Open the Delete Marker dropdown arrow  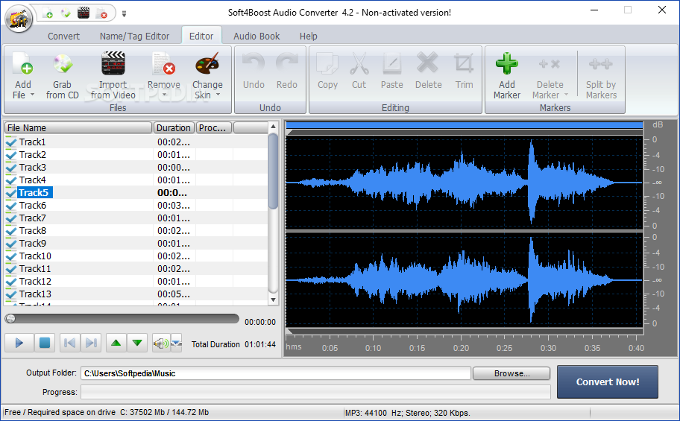[x=566, y=95]
